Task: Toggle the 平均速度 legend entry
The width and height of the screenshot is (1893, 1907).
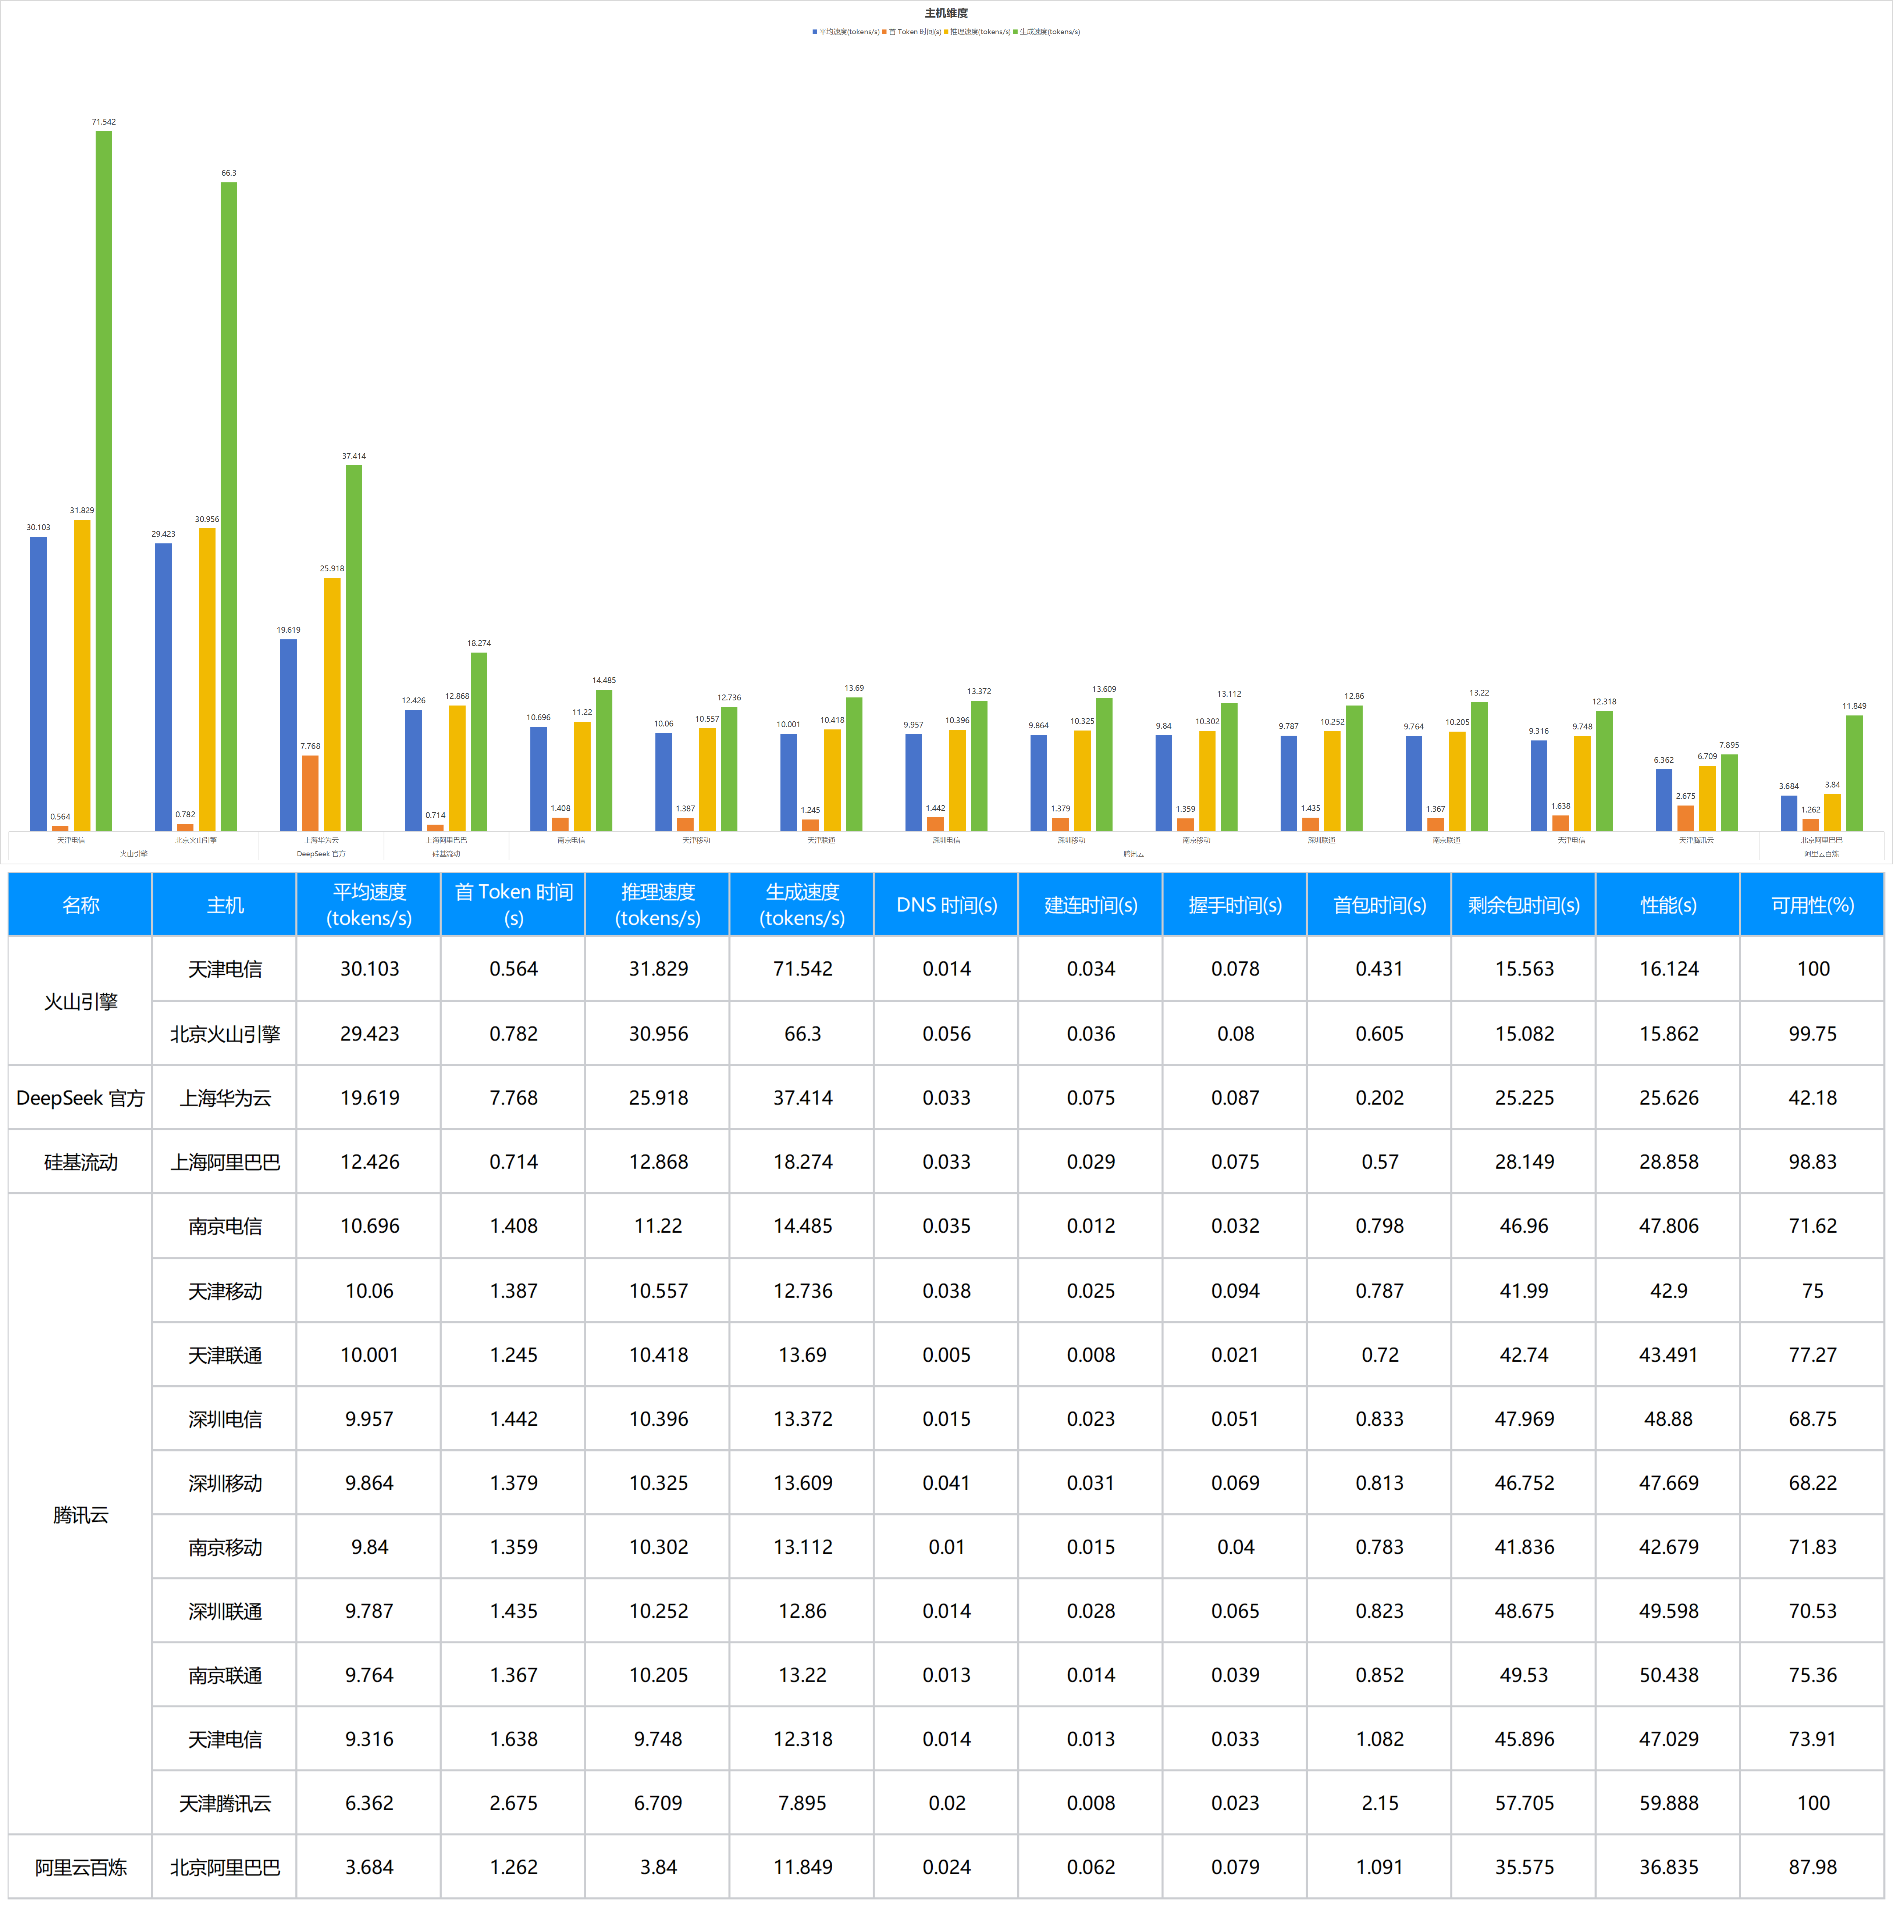Action: coord(847,32)
